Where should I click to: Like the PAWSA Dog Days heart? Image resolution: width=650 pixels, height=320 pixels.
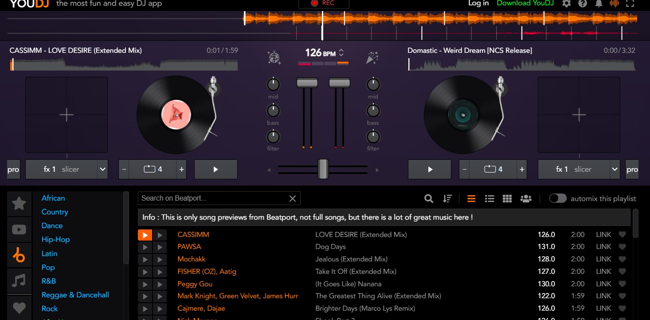coord(622,247)
